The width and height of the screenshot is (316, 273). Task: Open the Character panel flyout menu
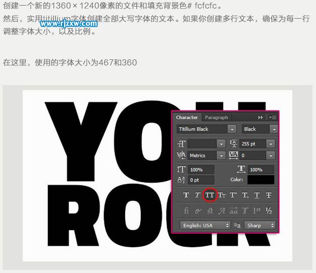273,117
